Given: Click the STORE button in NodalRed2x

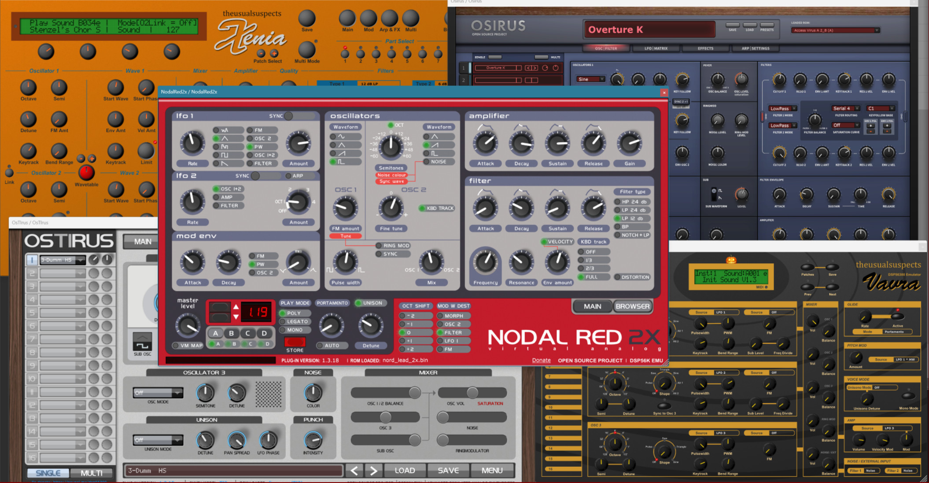Looking at the screenshot, I should tap(295, 342).
